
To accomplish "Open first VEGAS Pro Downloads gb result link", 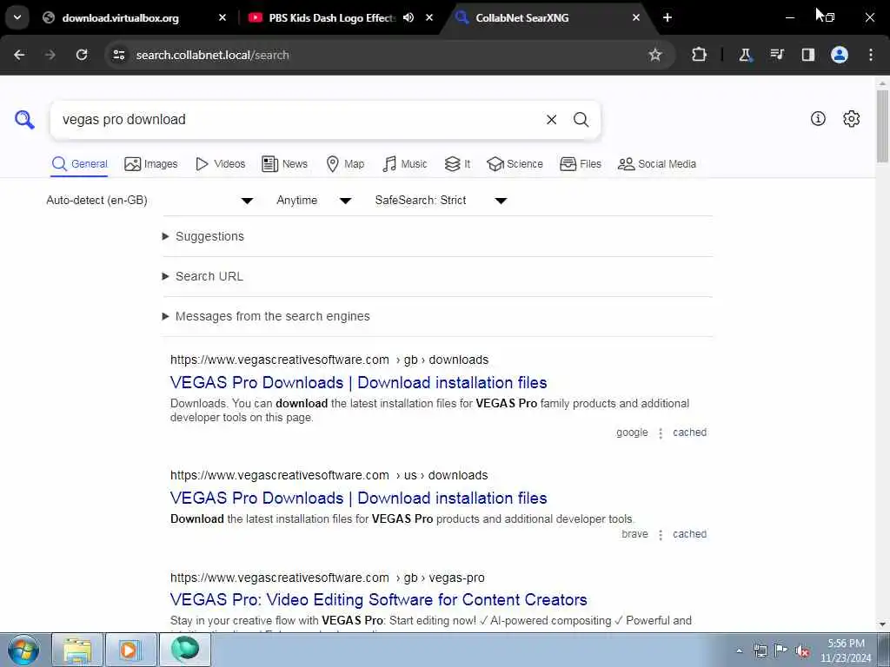I will (x=358, y=382).
